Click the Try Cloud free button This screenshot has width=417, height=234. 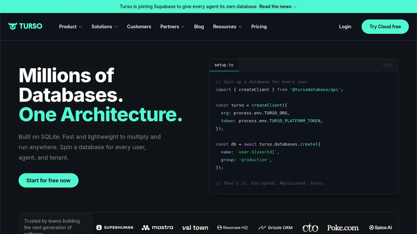pos(385,27)
